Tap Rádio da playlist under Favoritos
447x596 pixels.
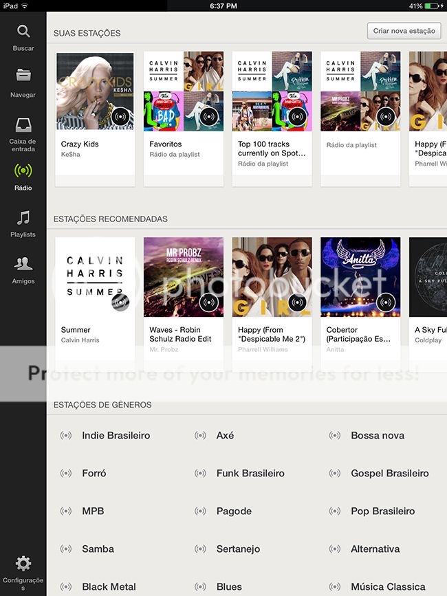(x=175, y=154)
